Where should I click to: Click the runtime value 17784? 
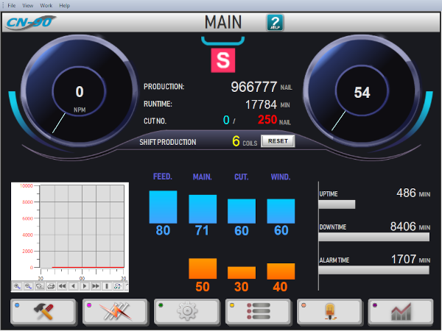coord(261,104)
